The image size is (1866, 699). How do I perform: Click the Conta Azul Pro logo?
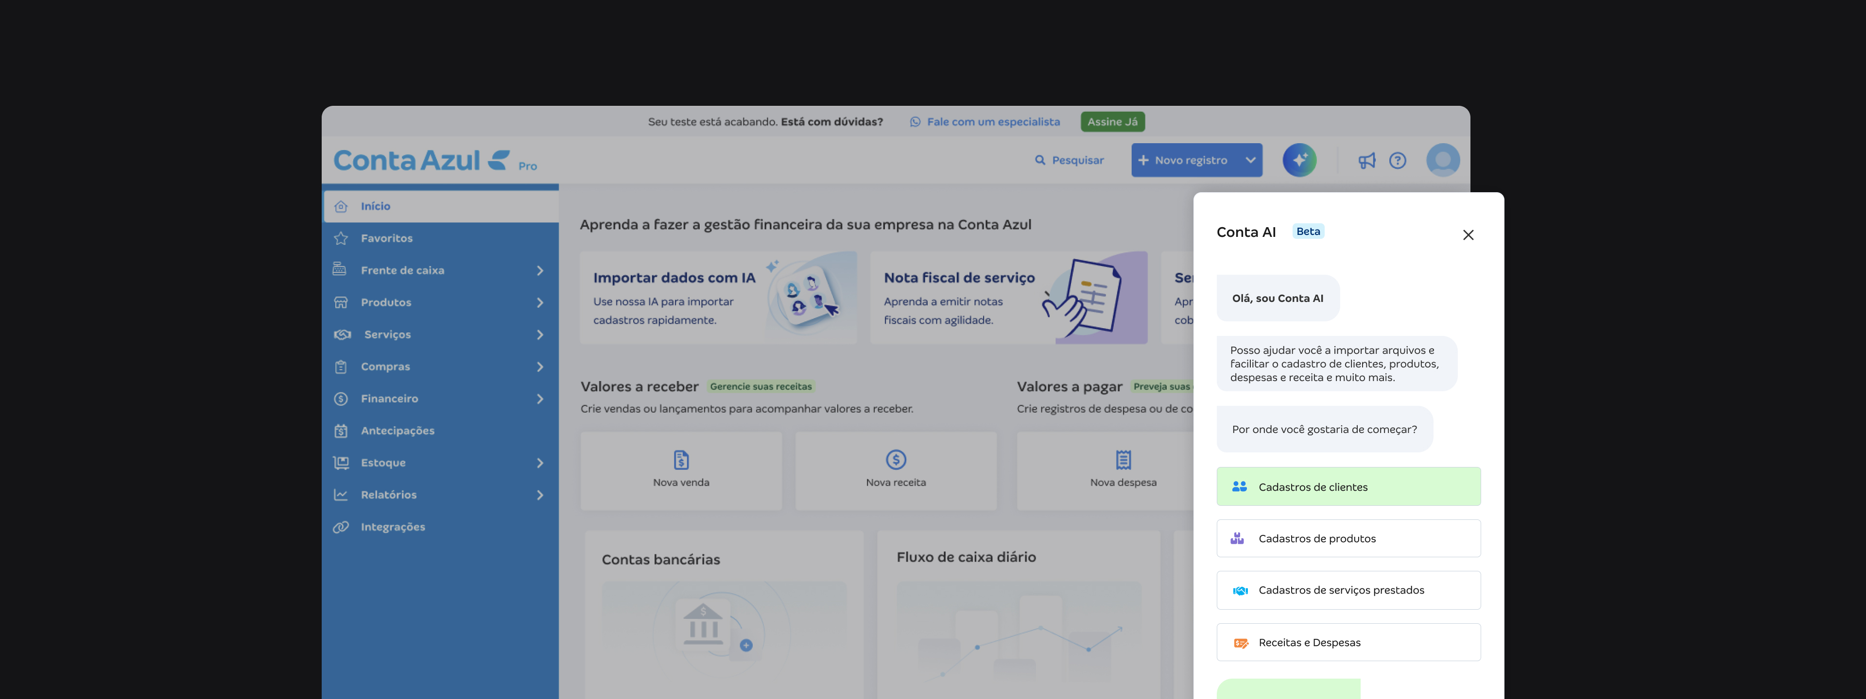(x=434, y=160)
